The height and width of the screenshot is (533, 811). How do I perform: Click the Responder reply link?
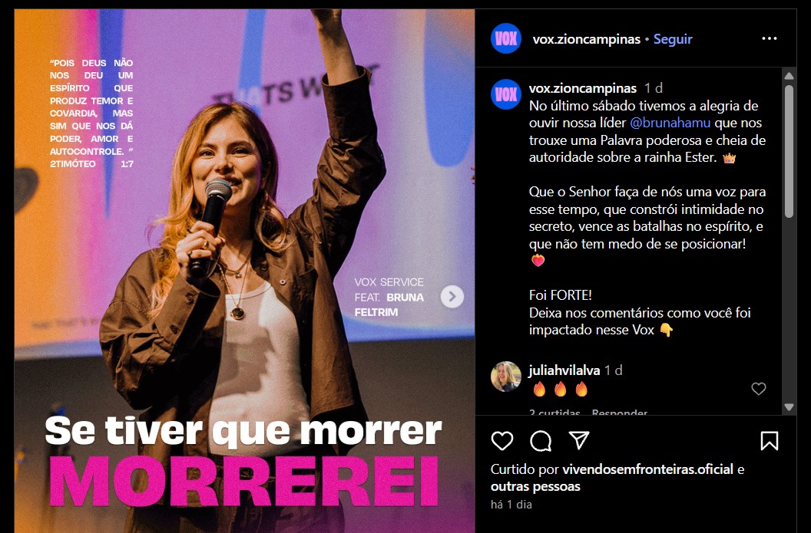(x=620, y=413)
